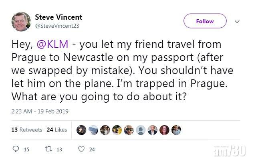Click the grey default-silhouette liker avatar
This screenshot has height=164, width=254.
140,130
